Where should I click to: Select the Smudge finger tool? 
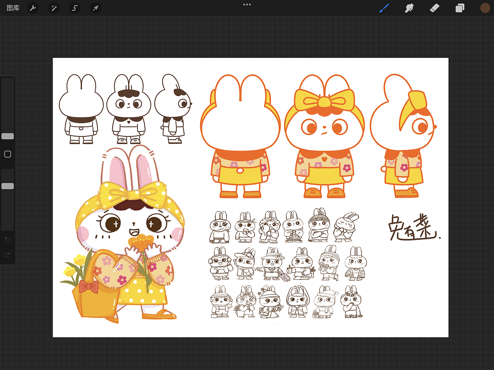[x=409, y=8]
